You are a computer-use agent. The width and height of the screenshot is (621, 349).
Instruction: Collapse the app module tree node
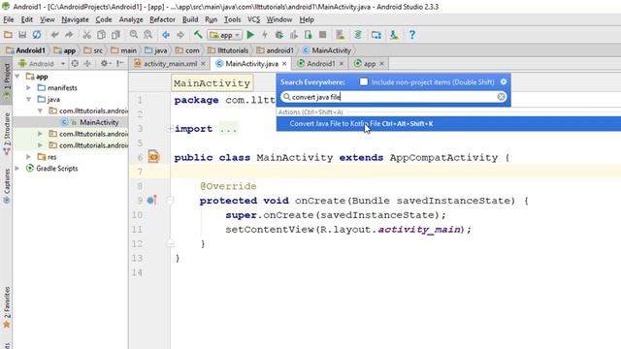click(17, 77)
